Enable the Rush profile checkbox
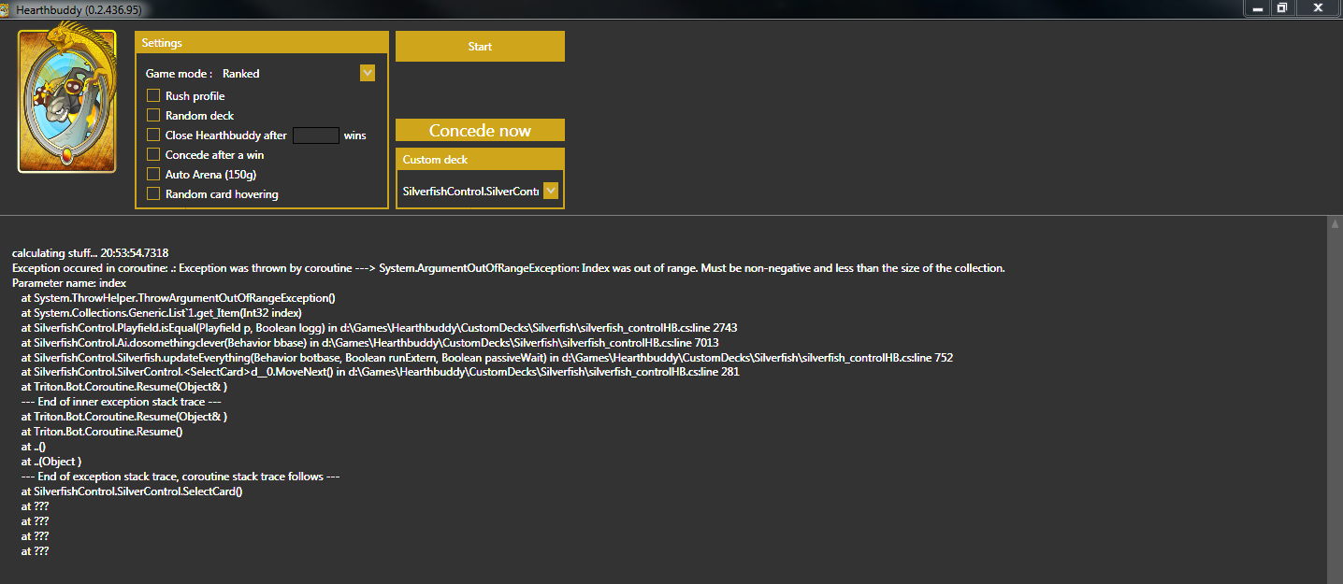This screenshot has height=584, width=1343. pyautogui.click(x=153, y=96)
